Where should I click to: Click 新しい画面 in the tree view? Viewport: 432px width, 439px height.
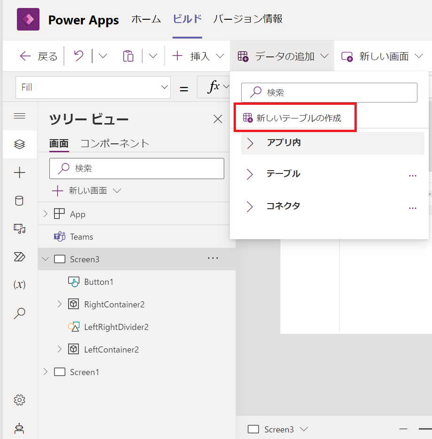(86, 191)
